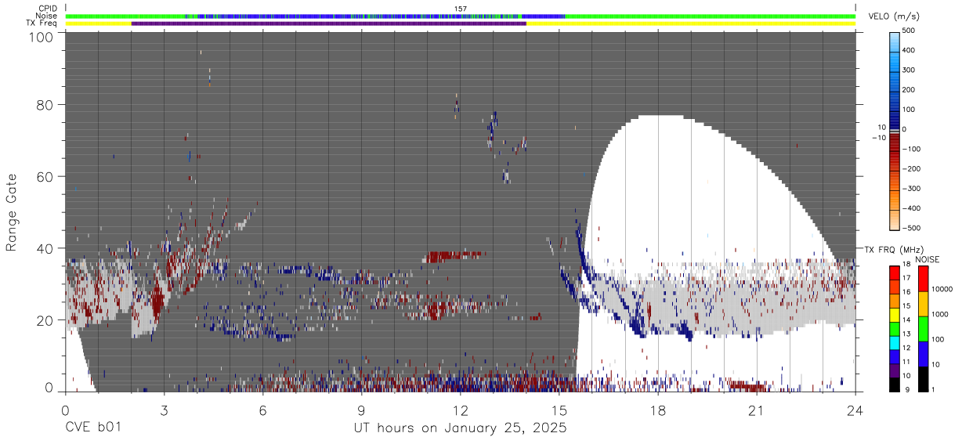The image size is (962, 444).
Task: Click the CPID value 157
Action: (x=461, y=9)
